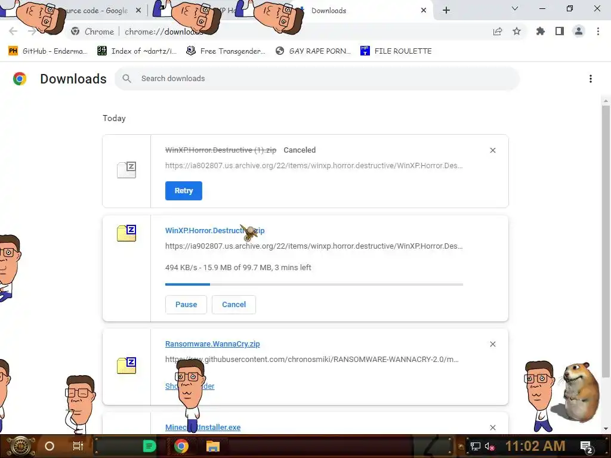611x458 pixels.
Task: Click the Chrome logo beside Downloads title
Action: pyautogui.click(x=20, y=79)
